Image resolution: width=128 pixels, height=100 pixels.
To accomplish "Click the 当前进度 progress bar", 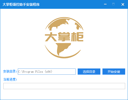I will coord(64,86).
